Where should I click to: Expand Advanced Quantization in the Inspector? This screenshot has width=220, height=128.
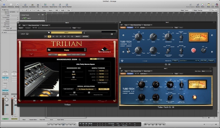point(4,30)
